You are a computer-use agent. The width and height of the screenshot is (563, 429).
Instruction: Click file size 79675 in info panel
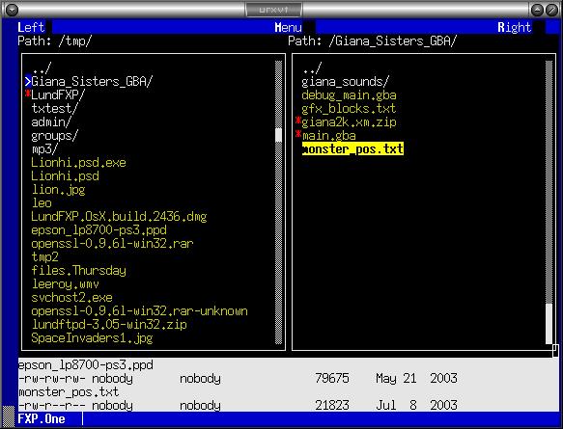click(x=332, y=378)
